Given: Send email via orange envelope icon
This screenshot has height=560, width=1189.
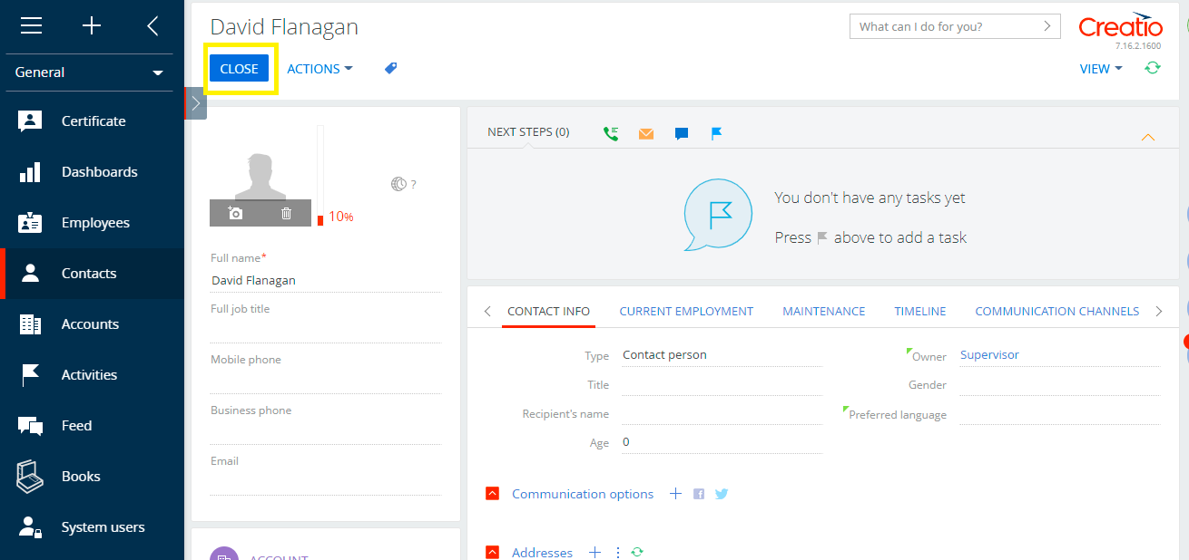Looking at the screenshot, I should point(645,134).
